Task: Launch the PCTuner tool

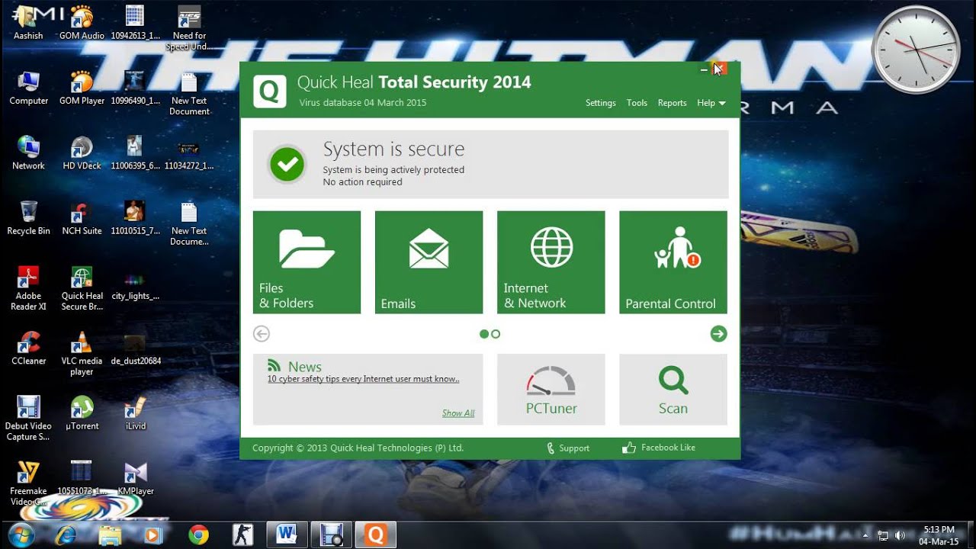Action: pos(551,389)
